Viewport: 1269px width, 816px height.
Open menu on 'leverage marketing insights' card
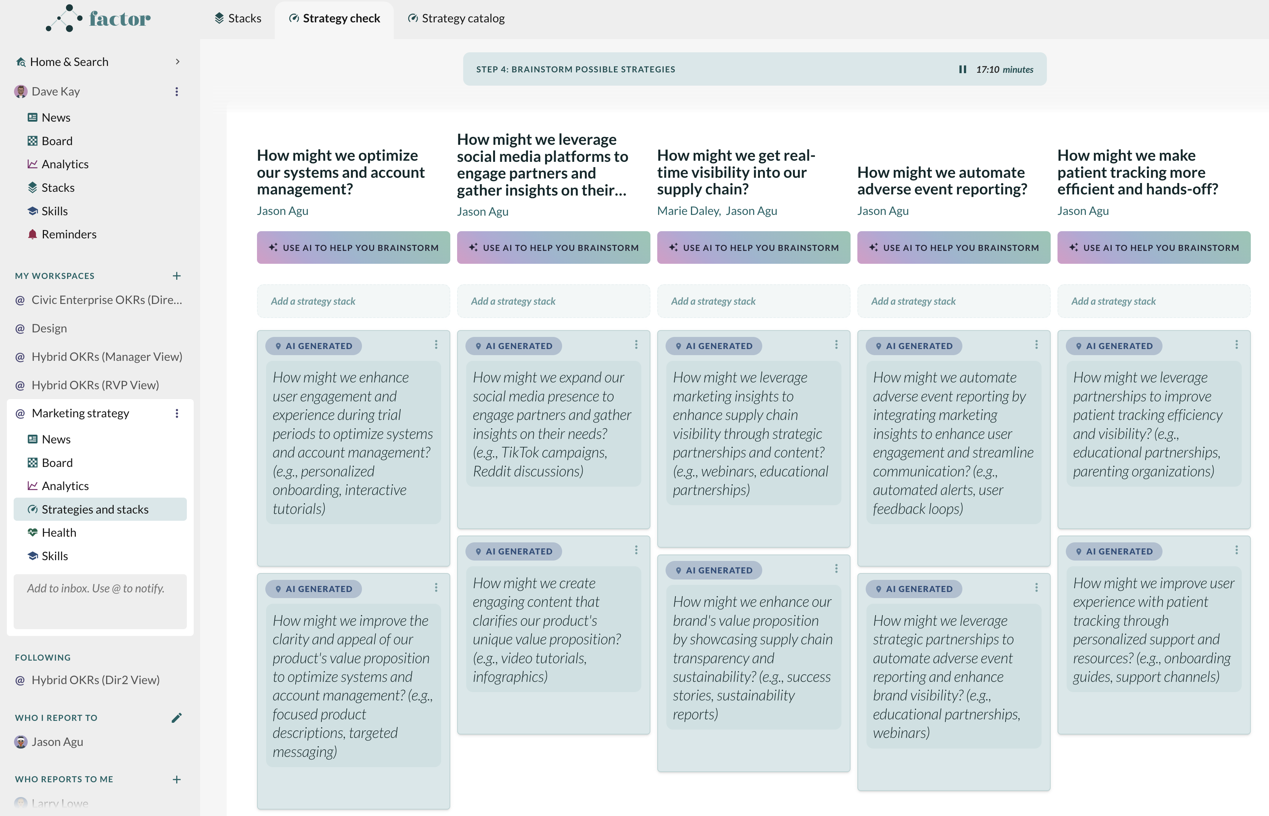(x=836, y=345)
